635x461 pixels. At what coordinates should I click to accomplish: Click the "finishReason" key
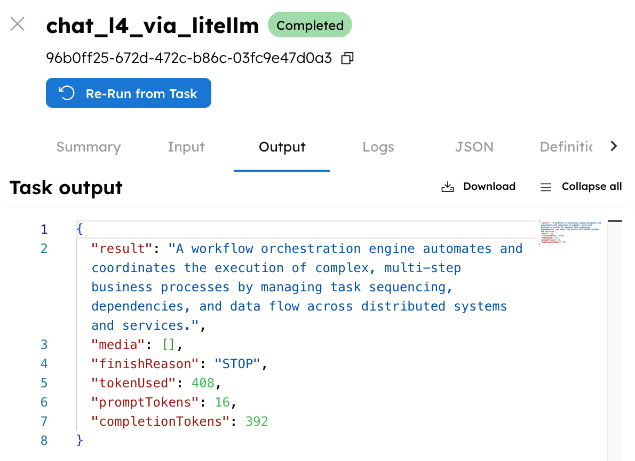click(145, 364)
